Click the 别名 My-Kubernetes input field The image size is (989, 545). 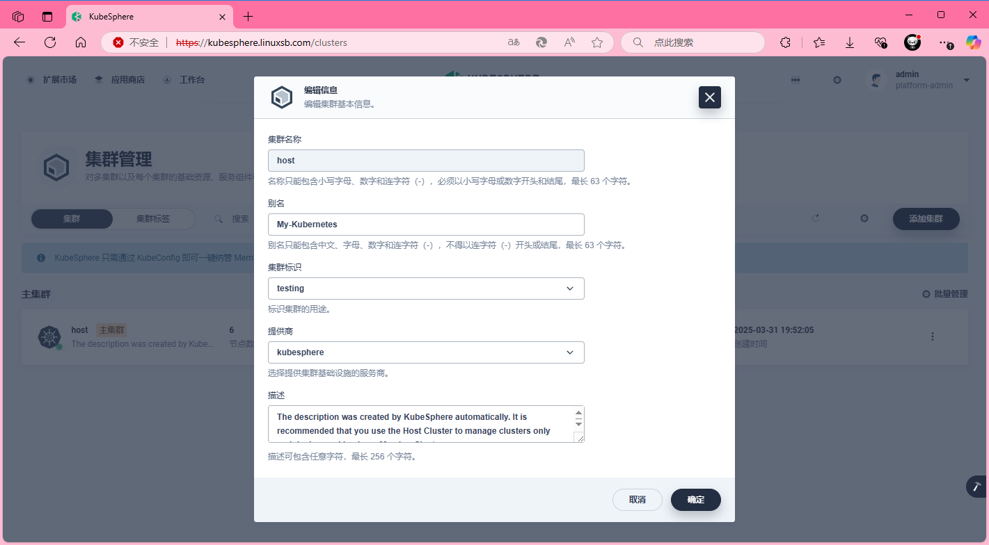pos(426,225)
